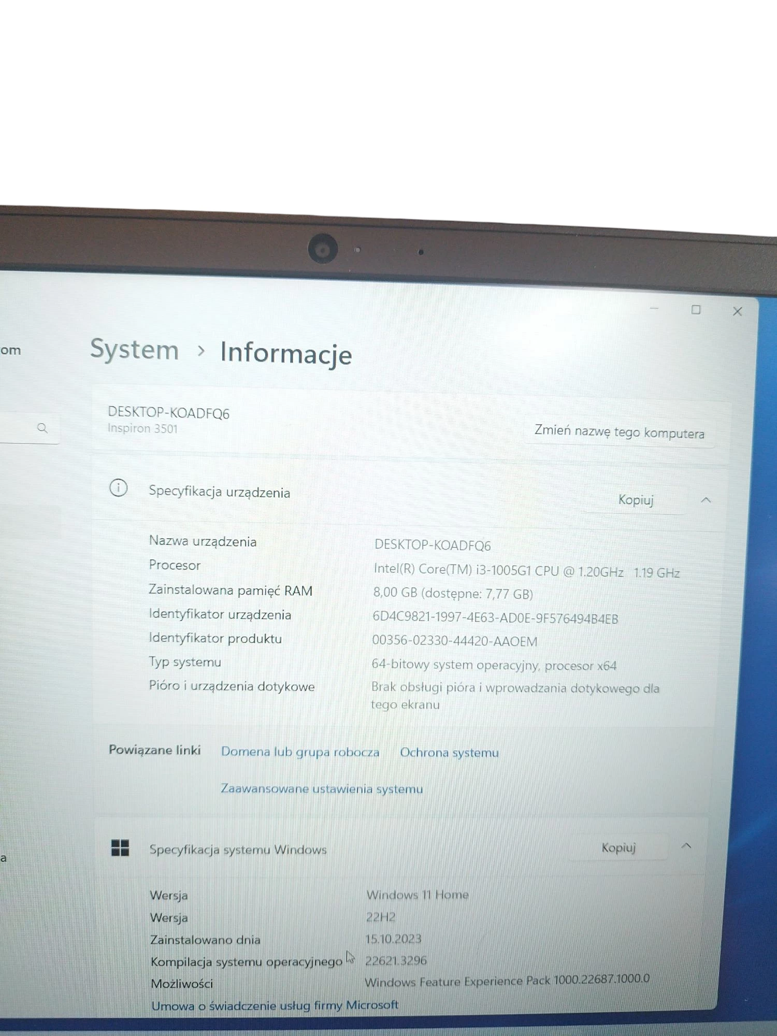
Task: Open the Ochrona systemu link
Action: point(449,753)
